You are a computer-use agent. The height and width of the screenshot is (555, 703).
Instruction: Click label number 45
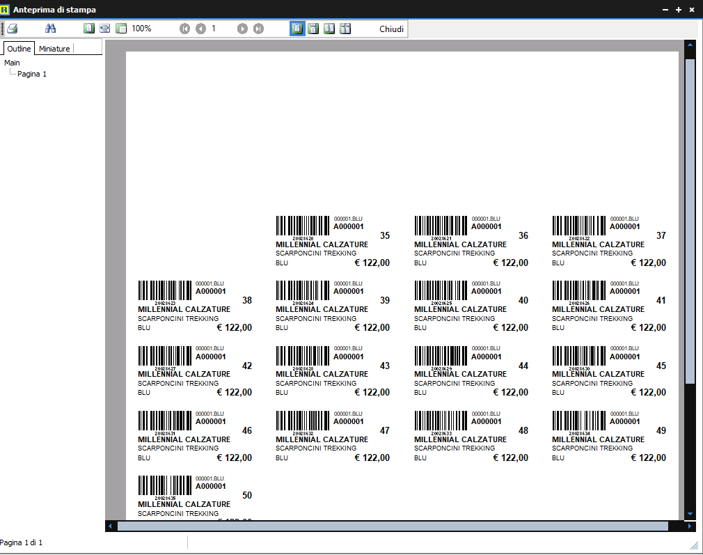[661, 366]
